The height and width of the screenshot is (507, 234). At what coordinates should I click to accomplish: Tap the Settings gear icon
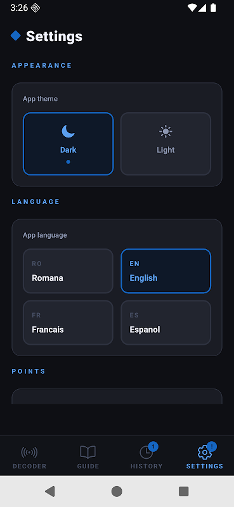tap(205, 452)
